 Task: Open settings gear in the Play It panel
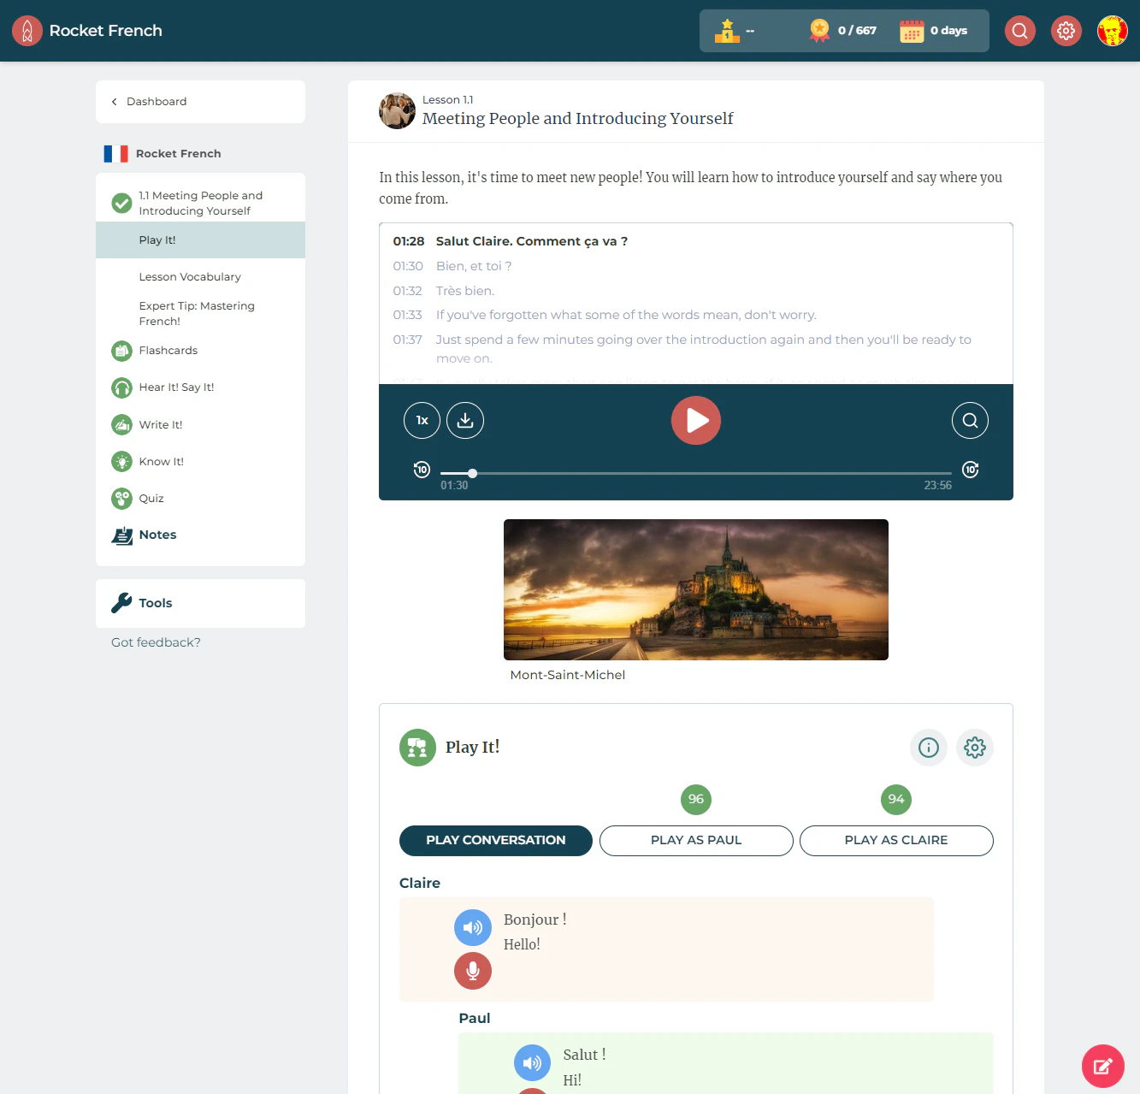pyautogui.click(x=974, y=748)
